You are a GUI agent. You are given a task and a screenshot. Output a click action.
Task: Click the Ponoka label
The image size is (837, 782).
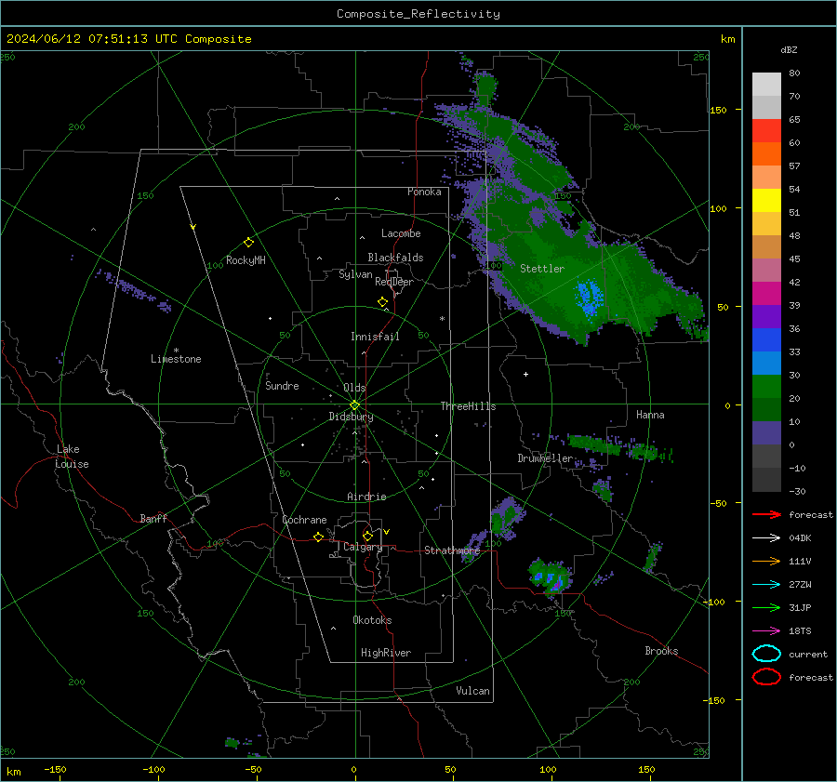424,192
